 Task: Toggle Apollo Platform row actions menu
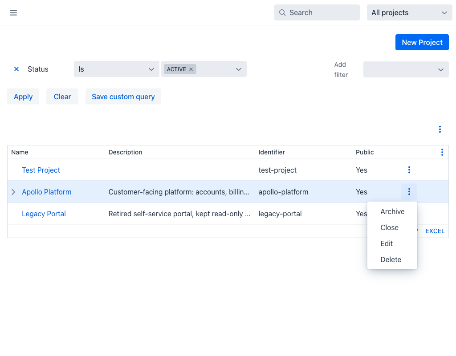click(x=409, y=191)
